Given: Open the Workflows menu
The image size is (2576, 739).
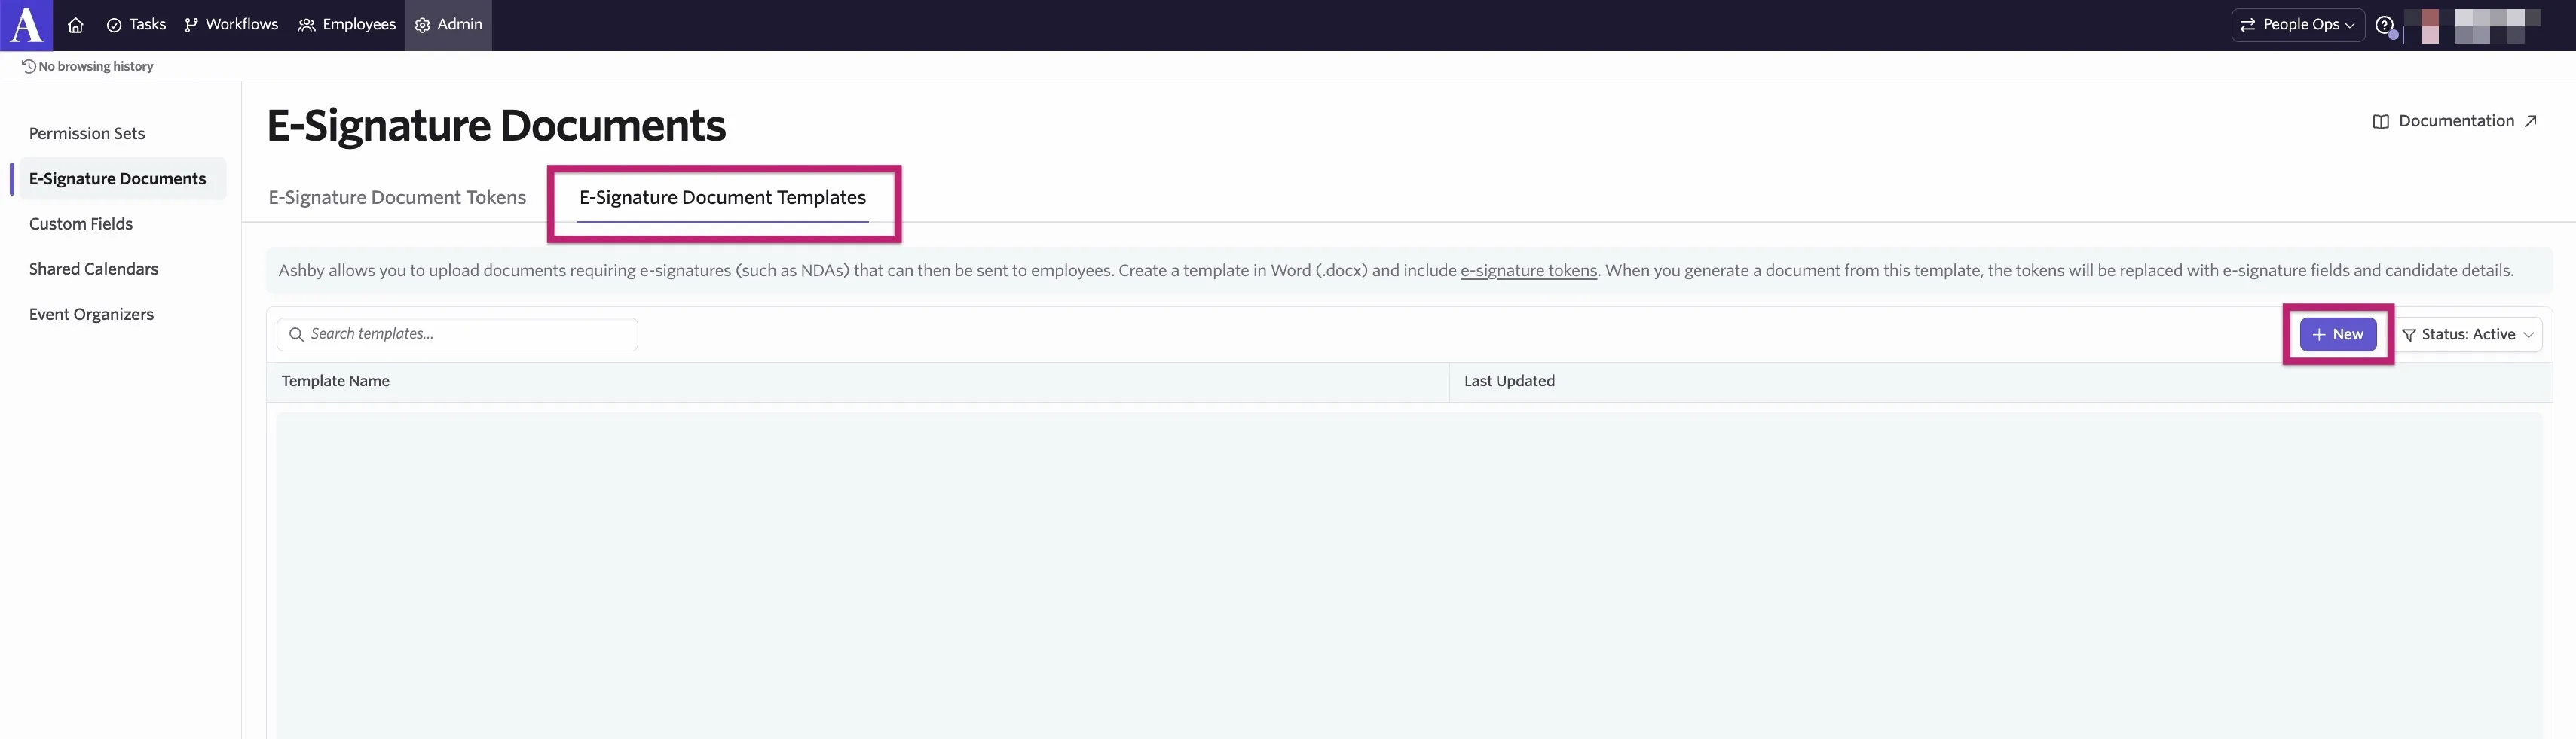Looking at the screenshot, I should click(x=231, y=25).
